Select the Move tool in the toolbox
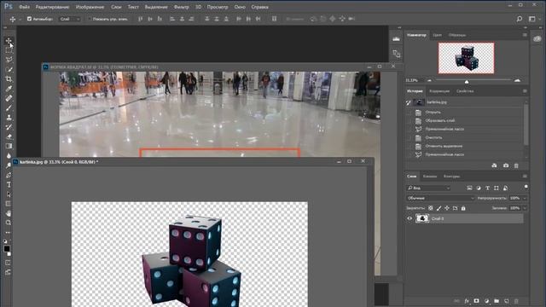 (9, 41)
